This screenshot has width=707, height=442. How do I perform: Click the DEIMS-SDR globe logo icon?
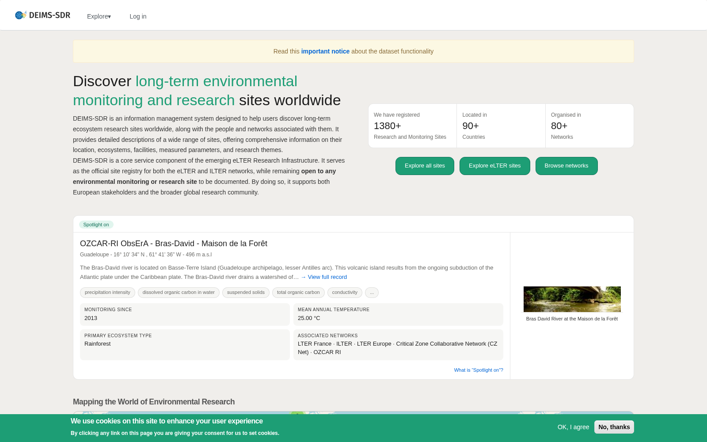tap(21, 15)
